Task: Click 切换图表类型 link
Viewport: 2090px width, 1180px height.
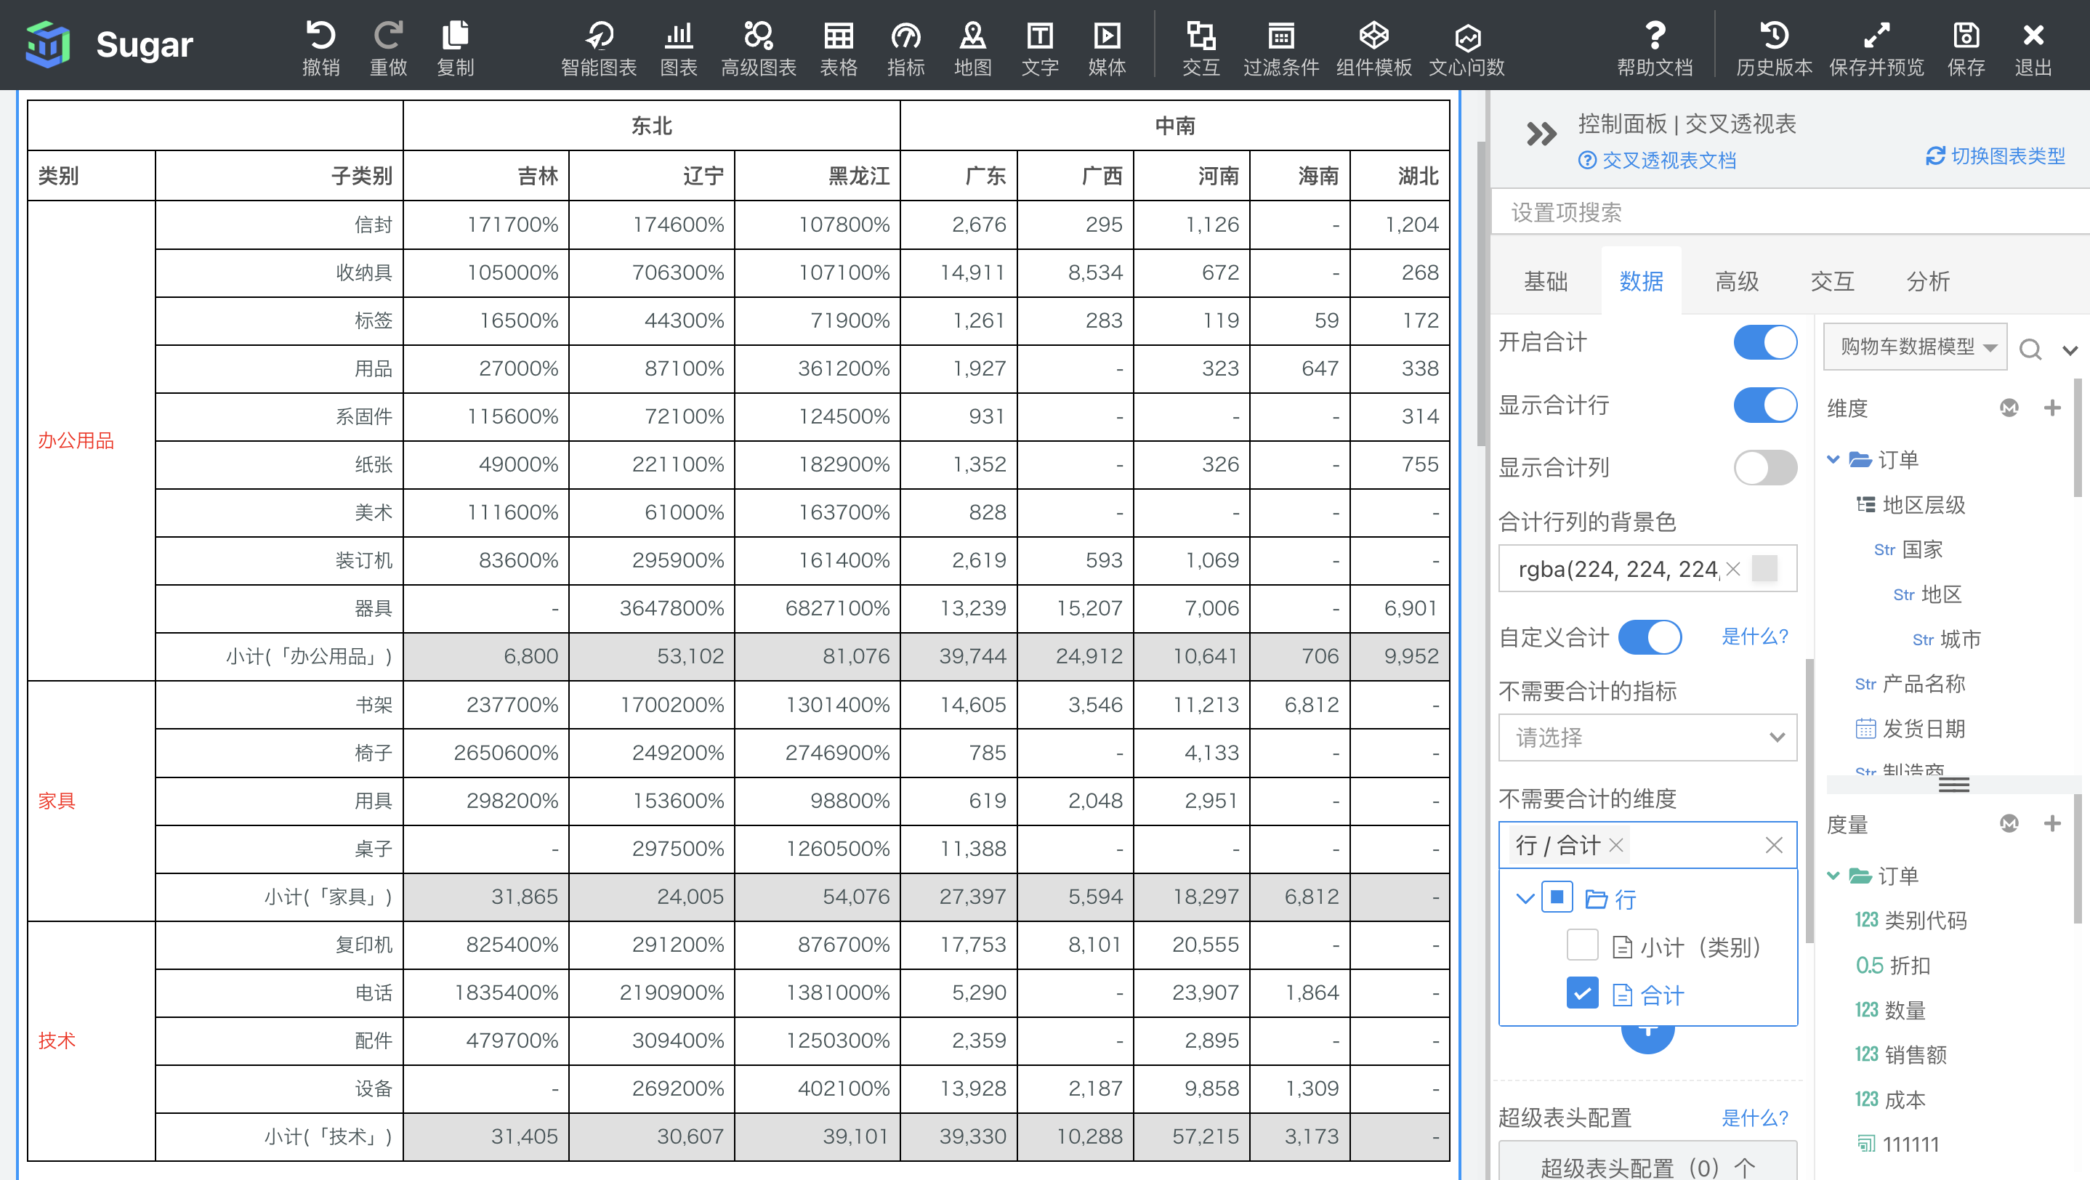Action: tap(1995, 155)
